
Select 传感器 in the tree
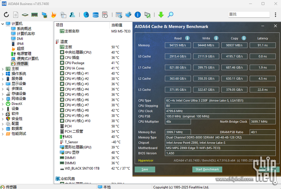[x=22, y=64]
